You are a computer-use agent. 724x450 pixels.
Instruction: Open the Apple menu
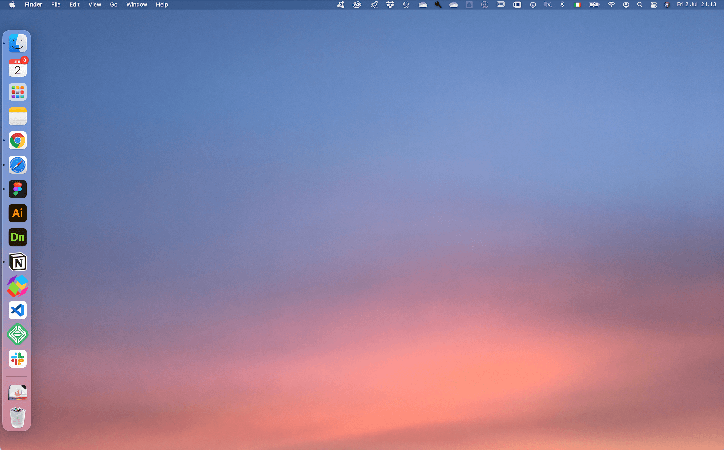(12, 4)
